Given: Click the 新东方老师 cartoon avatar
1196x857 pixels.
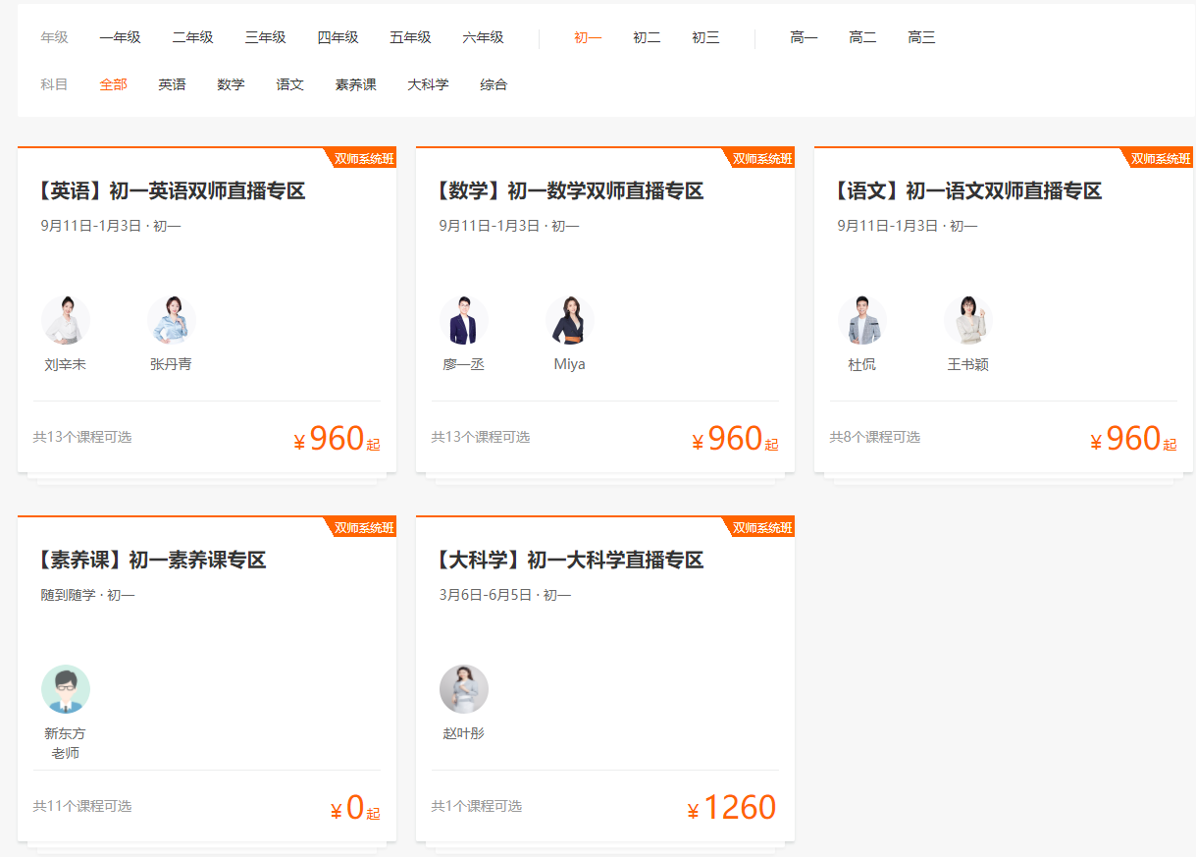Looking at the screenshot, I should 66,689.
